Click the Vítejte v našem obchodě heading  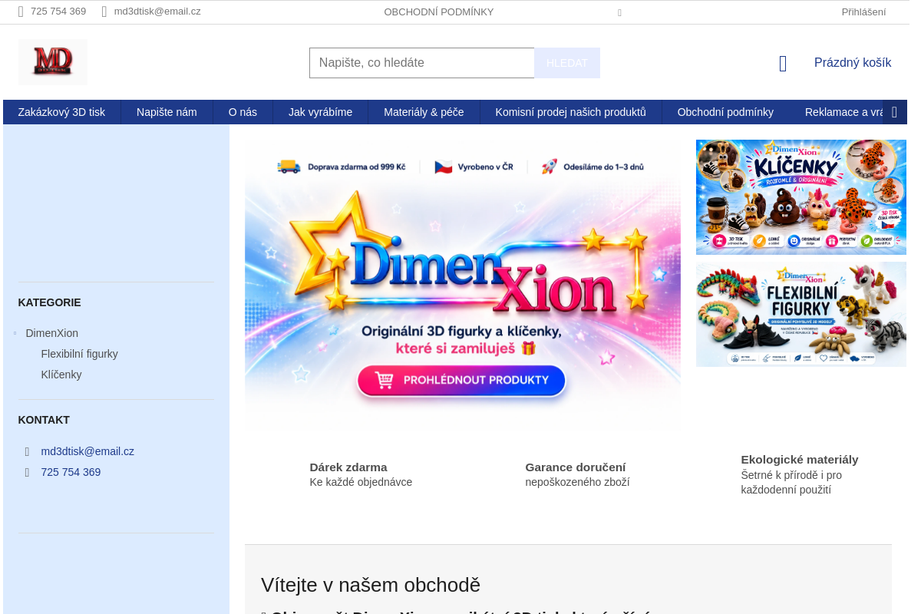pos(371,585)
